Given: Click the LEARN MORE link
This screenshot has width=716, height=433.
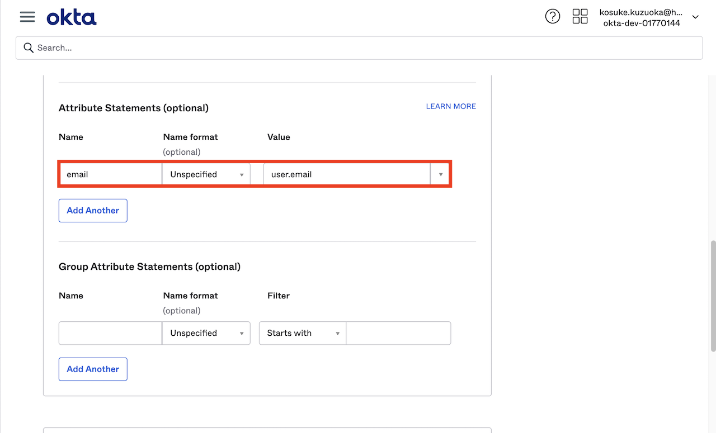Looking at the screenshot, I should click(x=451, y=106).
